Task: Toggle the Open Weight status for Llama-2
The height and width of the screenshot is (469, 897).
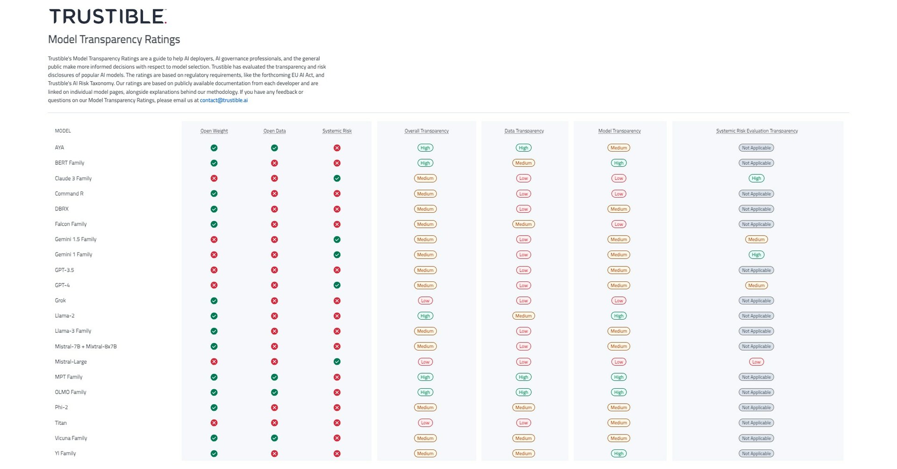Action: pos(214,315)
